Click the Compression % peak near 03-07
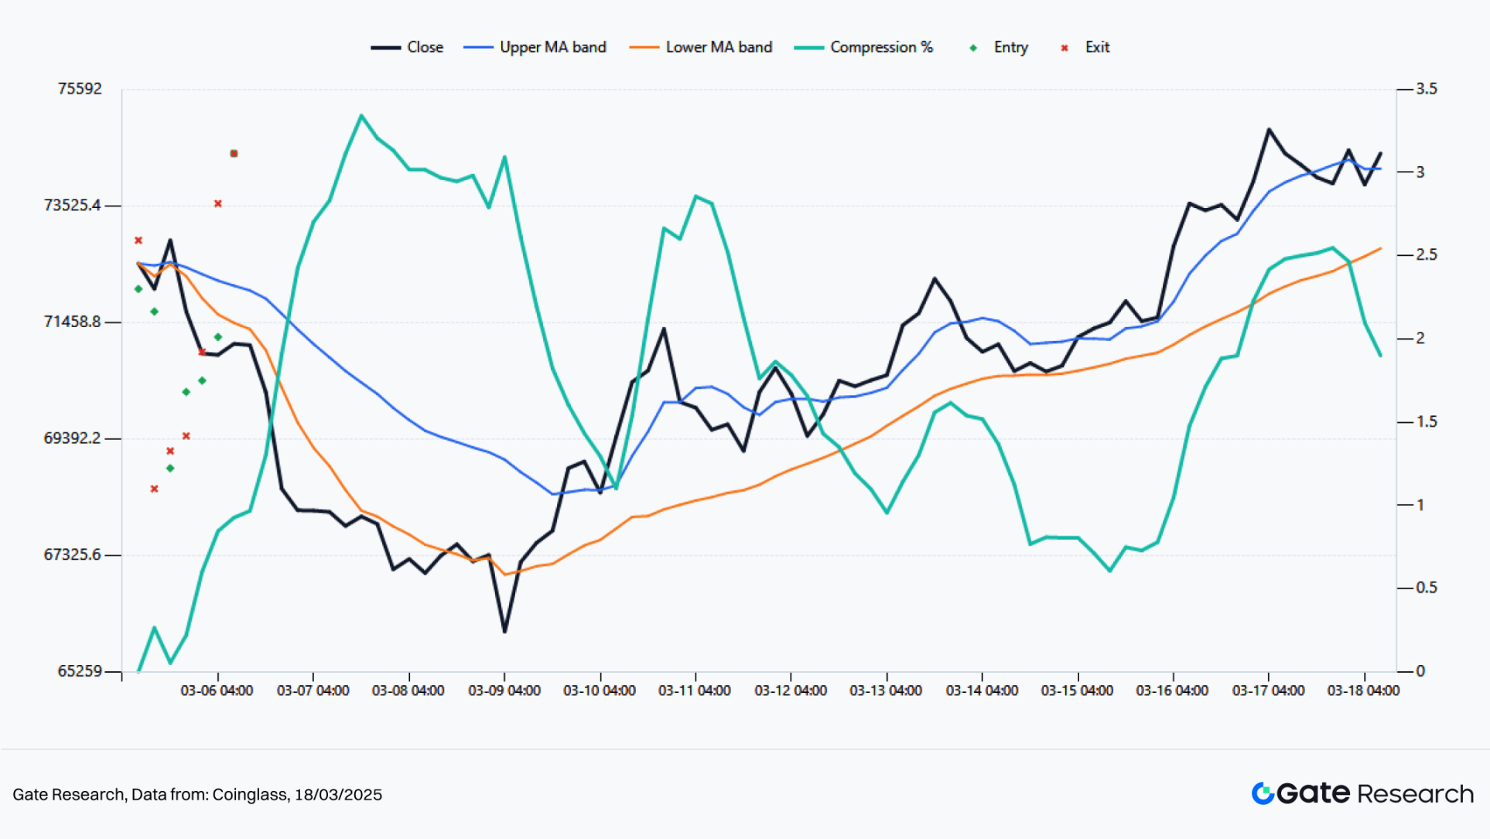 click(x=361, y=116)
